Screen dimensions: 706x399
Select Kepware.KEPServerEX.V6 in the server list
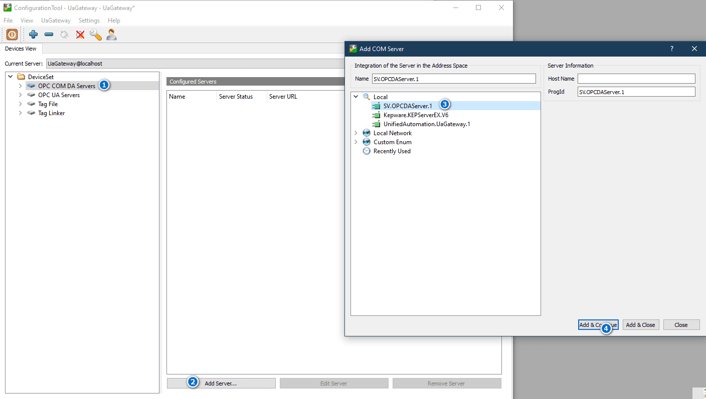coord(416,115)
